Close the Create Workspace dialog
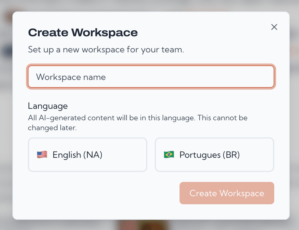 (x=274, y=27)
